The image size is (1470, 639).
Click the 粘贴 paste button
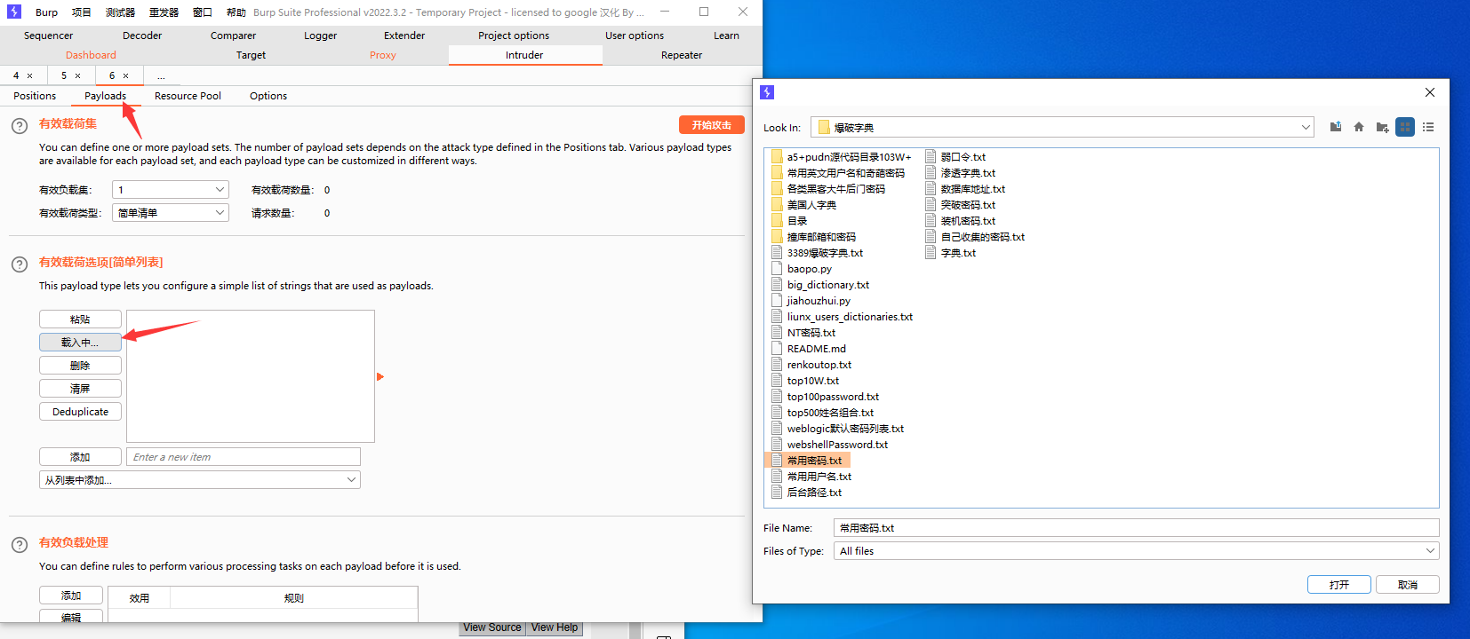point(80,319)
